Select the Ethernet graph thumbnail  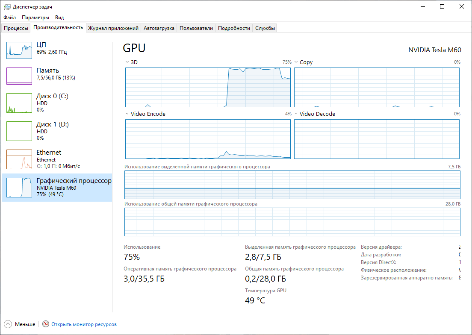pos(19,159)
